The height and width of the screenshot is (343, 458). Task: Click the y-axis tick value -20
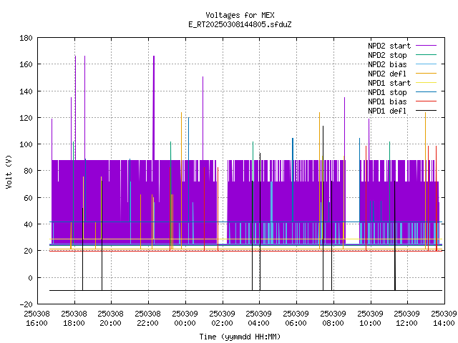point(26,304)
